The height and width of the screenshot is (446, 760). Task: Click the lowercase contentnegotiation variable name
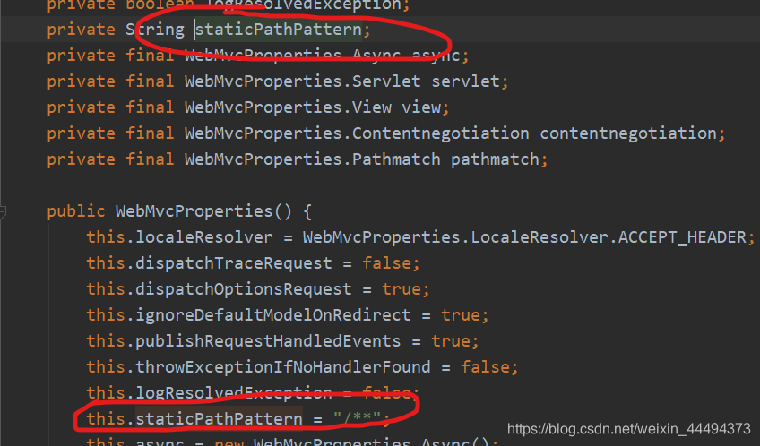[628, 133]
